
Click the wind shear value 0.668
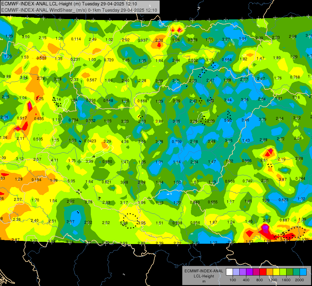tap(142, 101)
